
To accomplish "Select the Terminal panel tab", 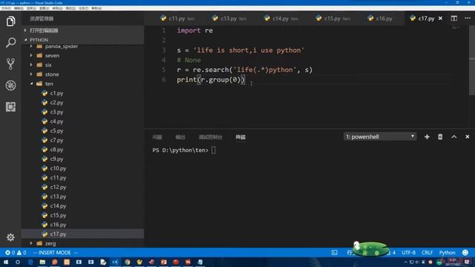I will 240,137.
